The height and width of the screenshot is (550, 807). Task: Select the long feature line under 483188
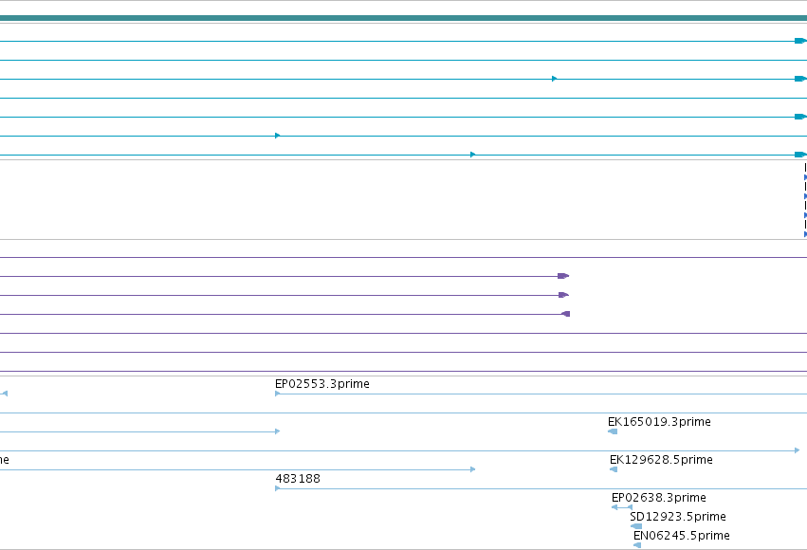pos(541,488)
